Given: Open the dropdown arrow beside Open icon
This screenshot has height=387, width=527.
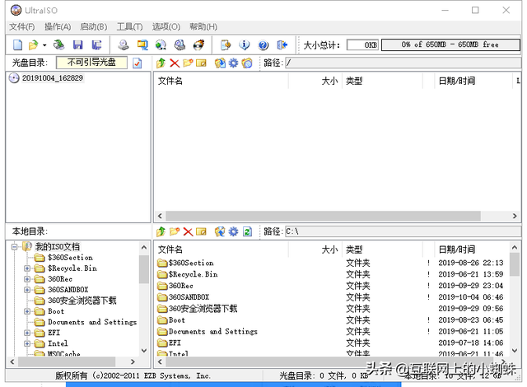Looking at the screenshot, I should (x=44, y=45).
